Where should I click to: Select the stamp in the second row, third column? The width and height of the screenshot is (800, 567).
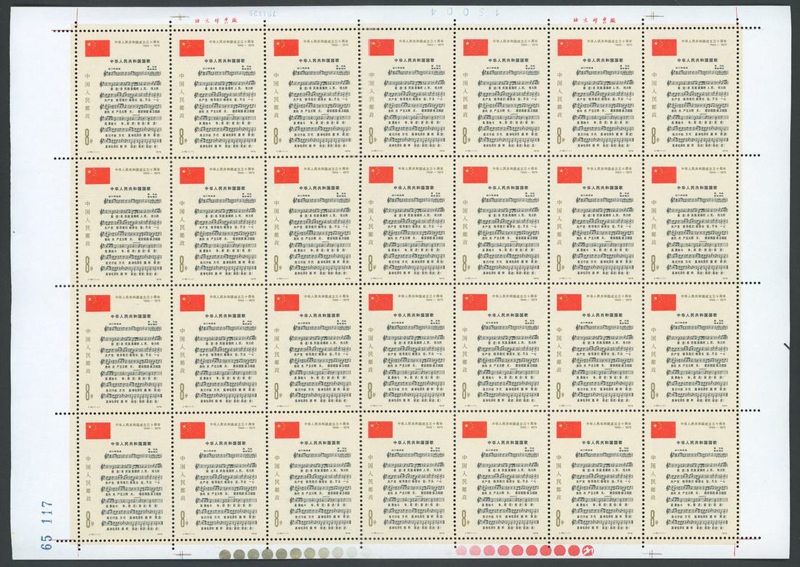(311, 220)
